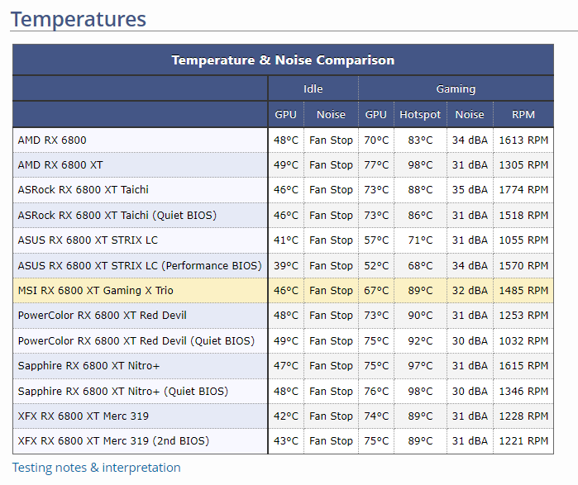The image size is (578, 485).
Task: Select the RPM column header
Action: click(x=523, y=115)
